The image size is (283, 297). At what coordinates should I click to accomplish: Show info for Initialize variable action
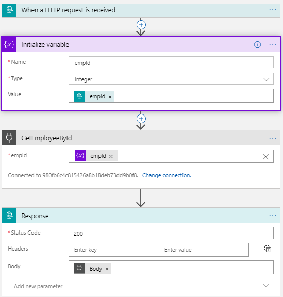pos(257,45)
